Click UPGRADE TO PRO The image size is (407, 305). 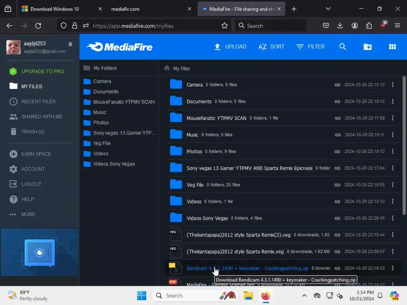click(37, 71)
